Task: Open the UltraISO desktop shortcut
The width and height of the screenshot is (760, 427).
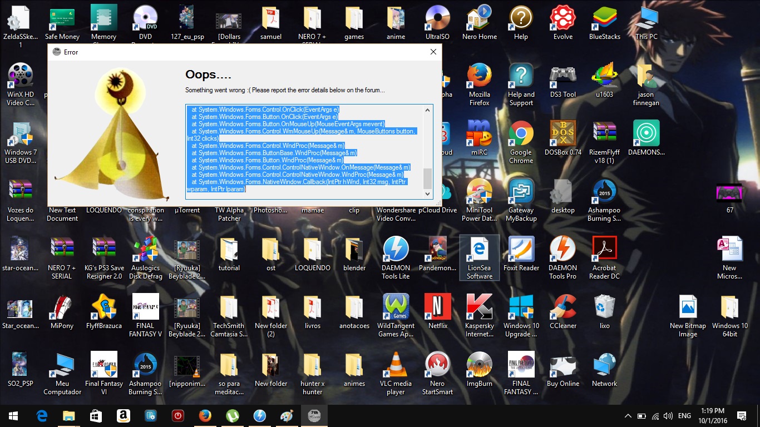Action: click(x=437, y=23)
